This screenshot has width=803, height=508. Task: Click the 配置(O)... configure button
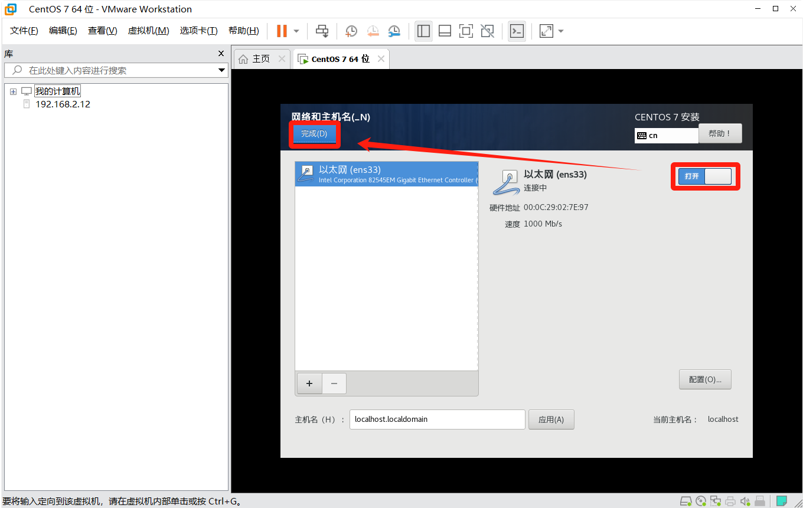click(x=705, y=379)
